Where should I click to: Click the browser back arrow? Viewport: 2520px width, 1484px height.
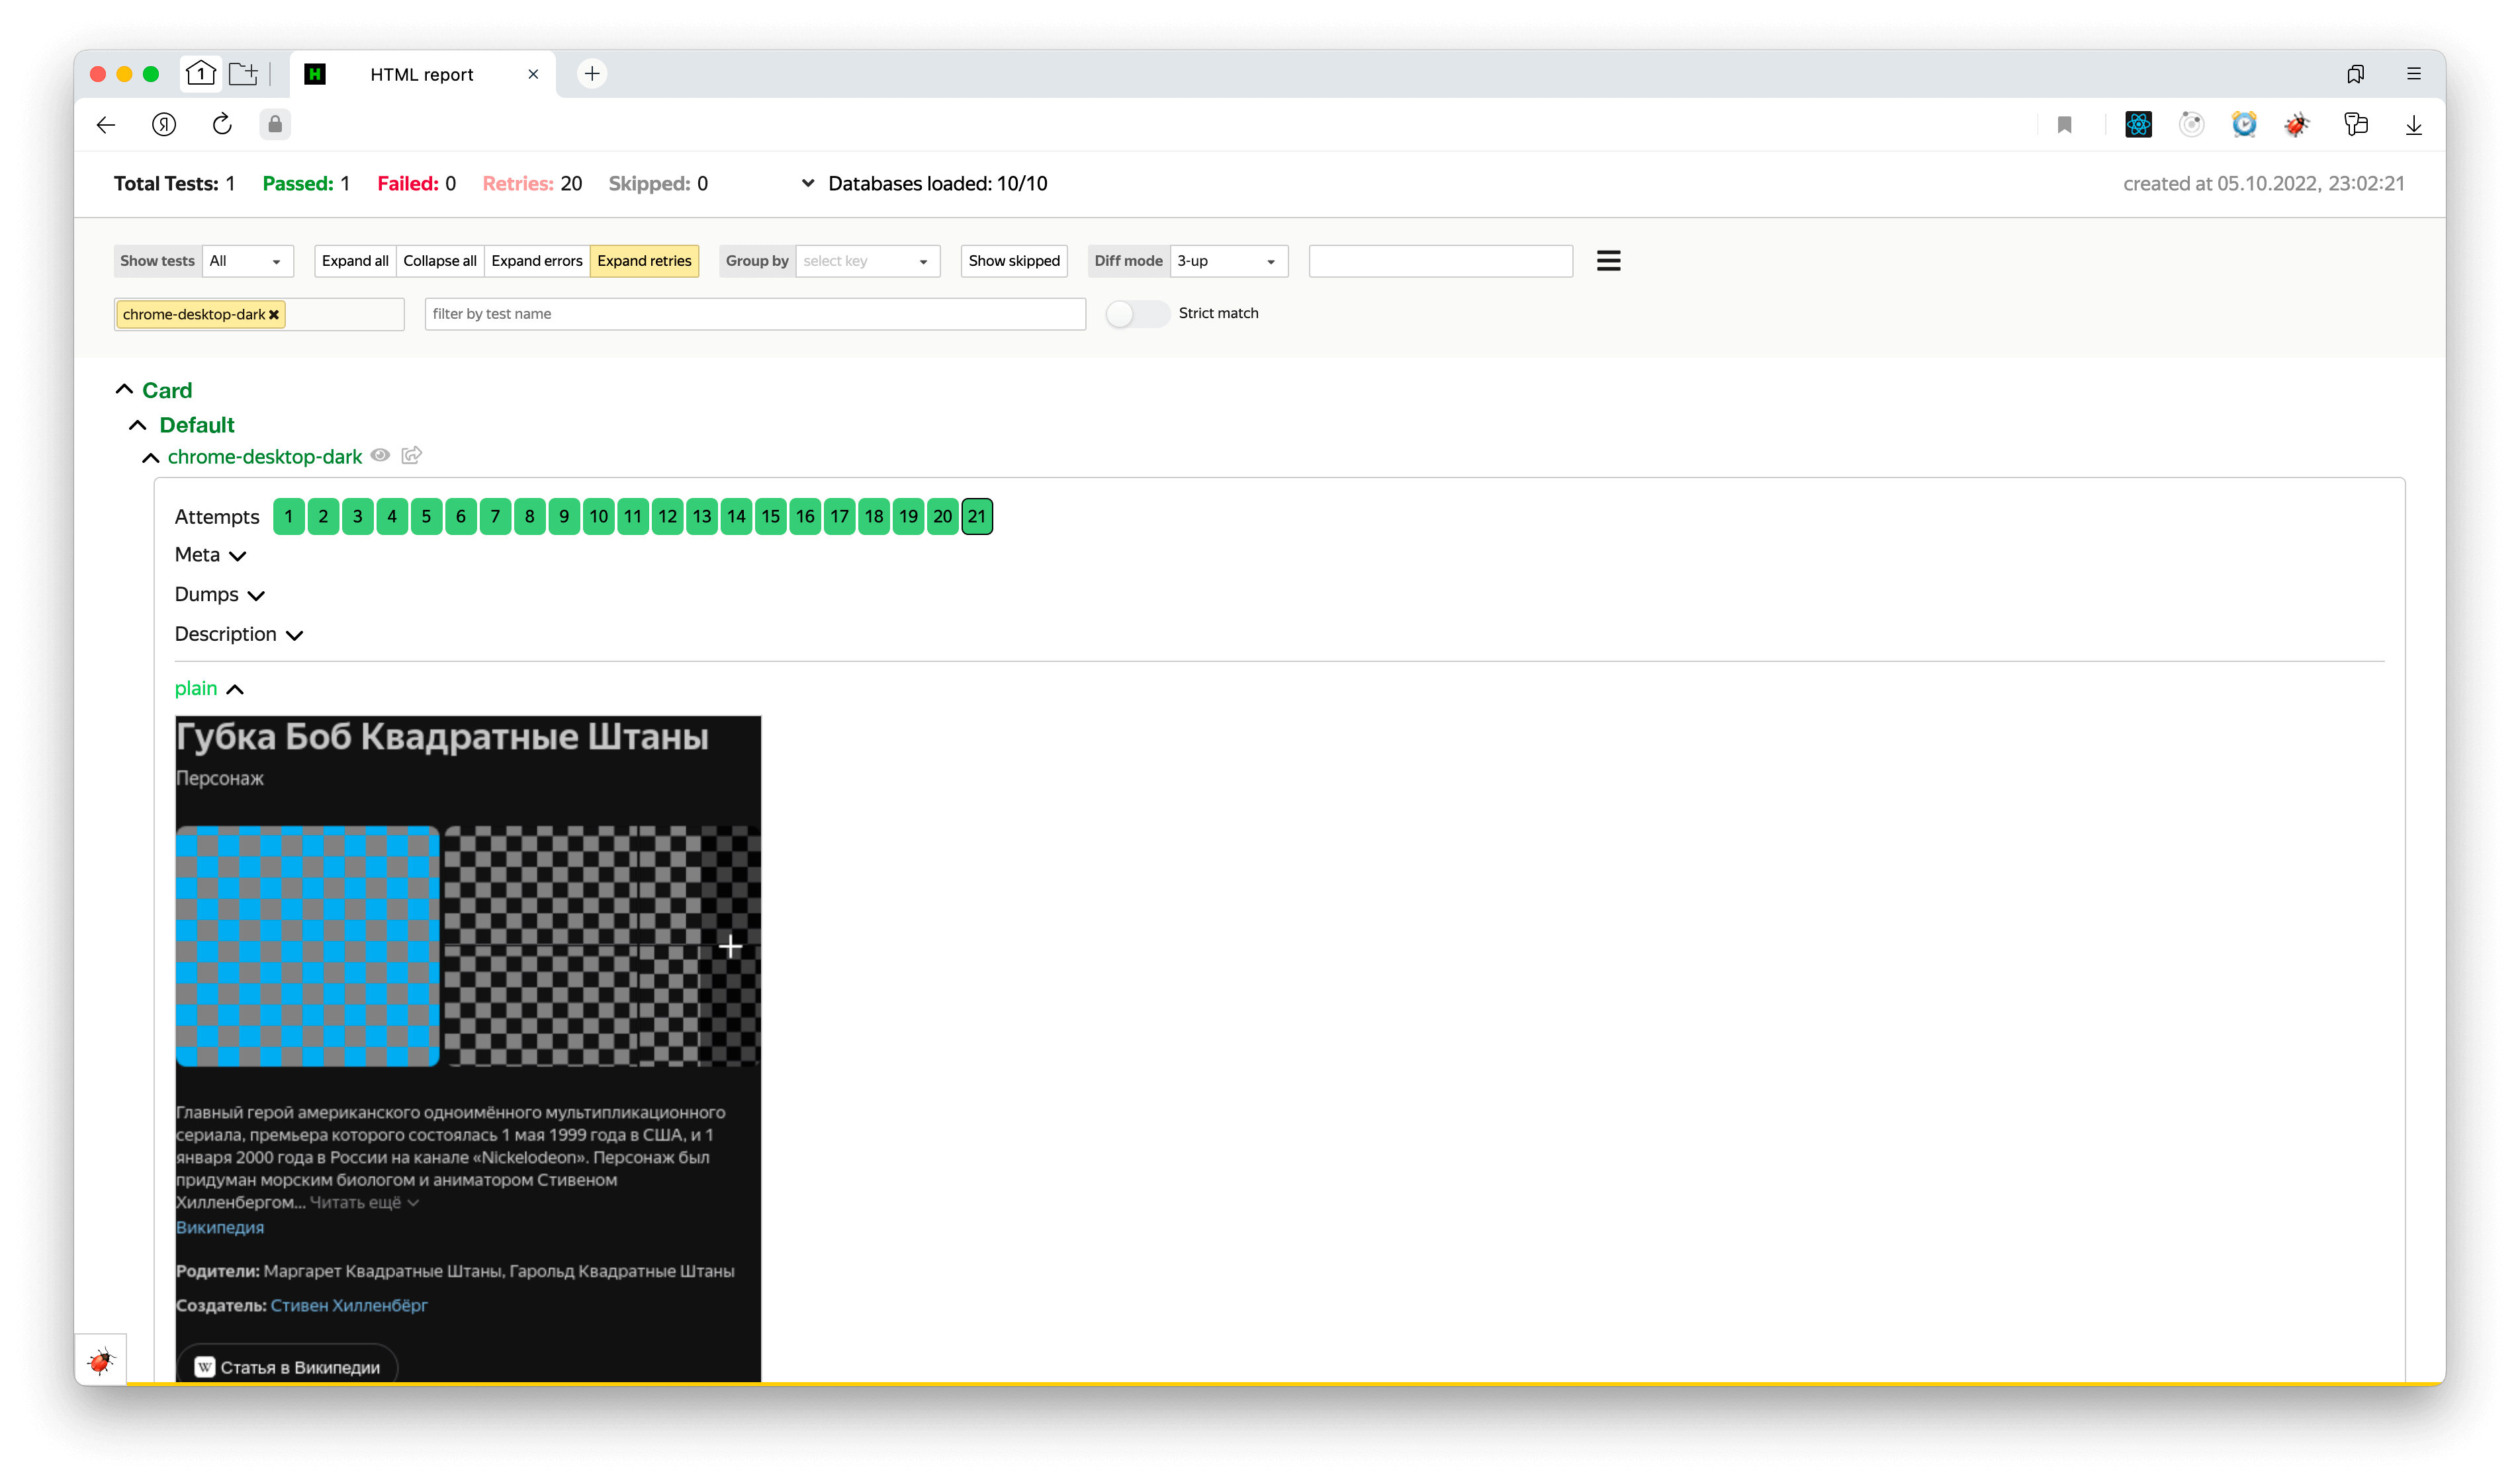pos(106,124)
